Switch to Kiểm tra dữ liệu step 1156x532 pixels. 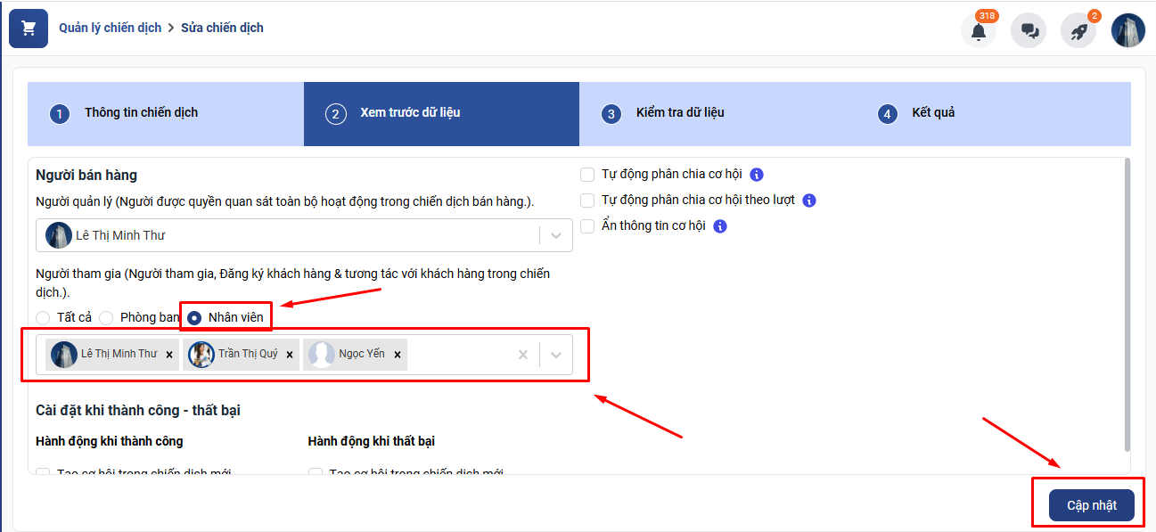coord(679,113)
